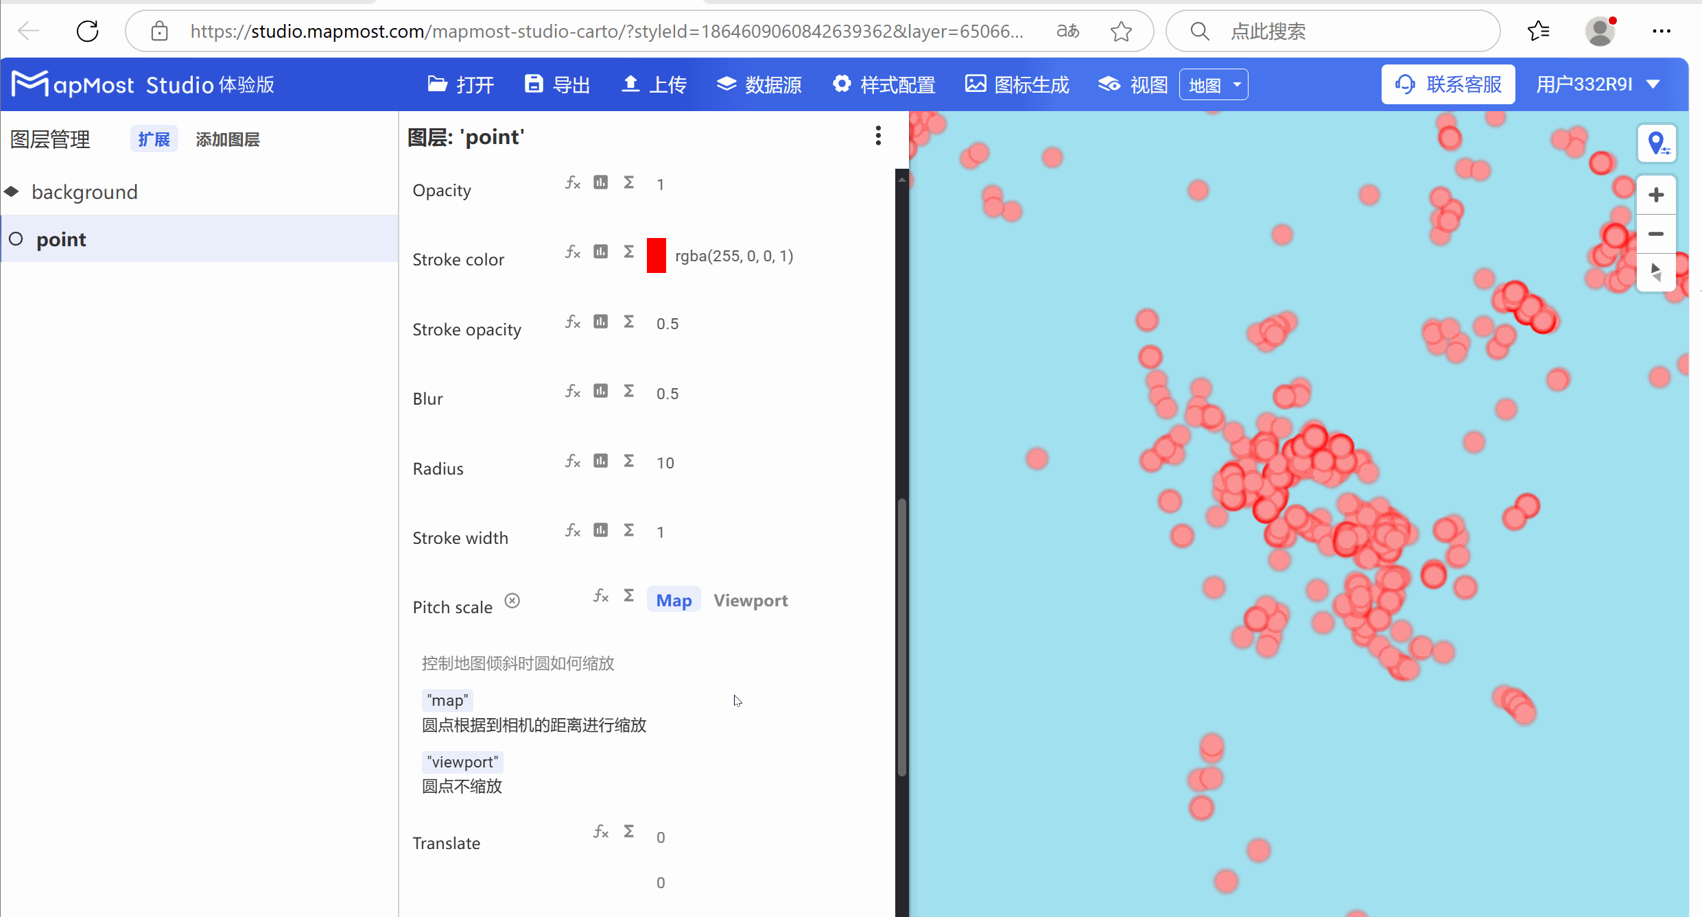Select Map option for Pitch scale
This screenshot has height=917, width=1702.
[673, 600]
